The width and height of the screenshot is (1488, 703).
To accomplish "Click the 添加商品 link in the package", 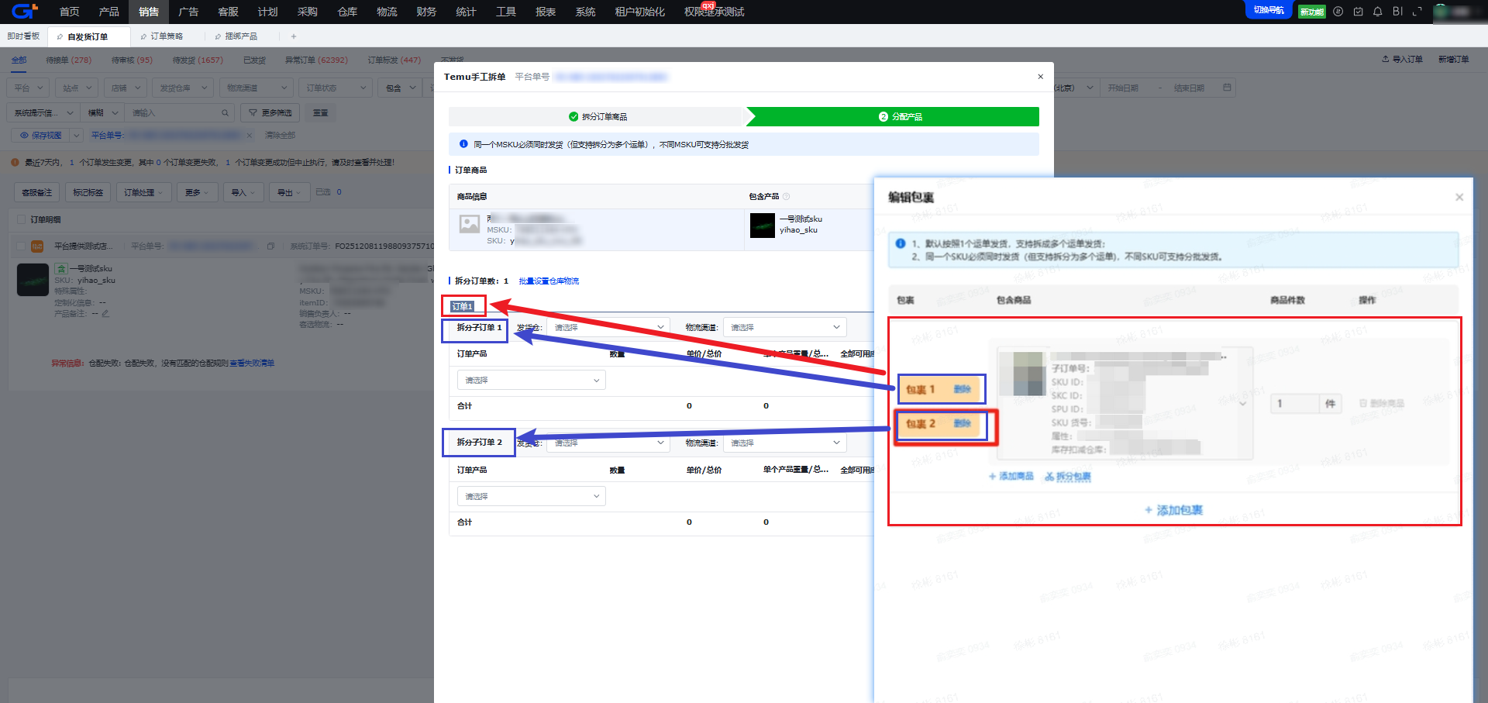I will [x=1011, y=477].
